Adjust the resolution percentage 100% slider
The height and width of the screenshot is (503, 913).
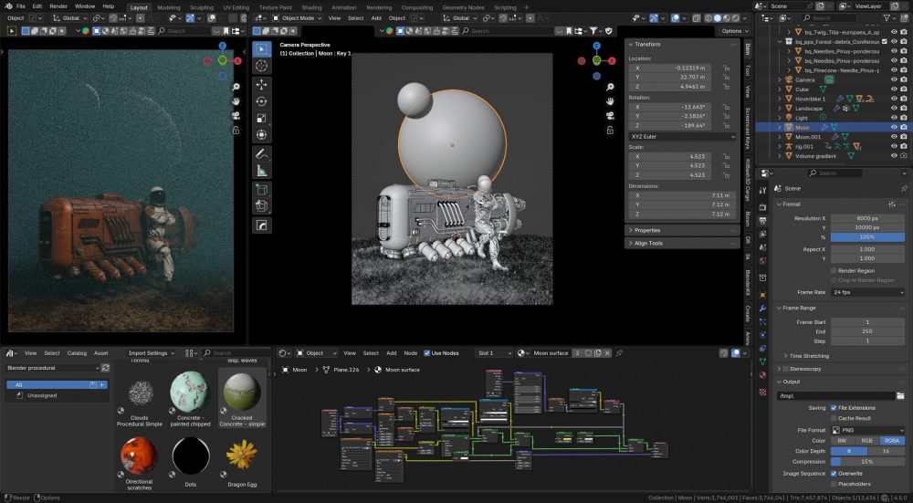click(867, 237)
